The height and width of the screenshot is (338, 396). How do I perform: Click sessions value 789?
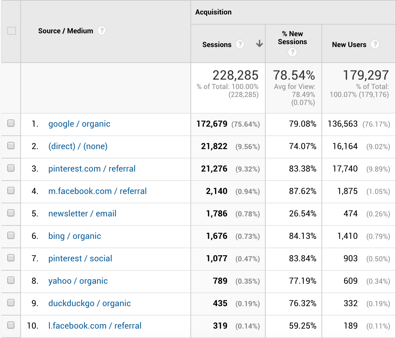(220, 281)
